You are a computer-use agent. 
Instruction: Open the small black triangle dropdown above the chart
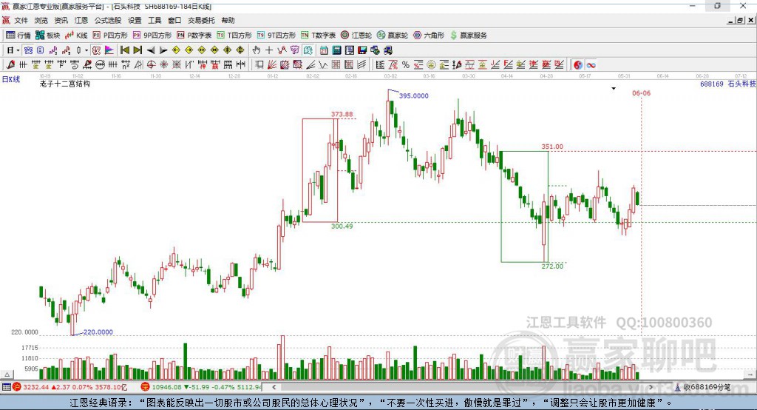[x=614, y=89]
